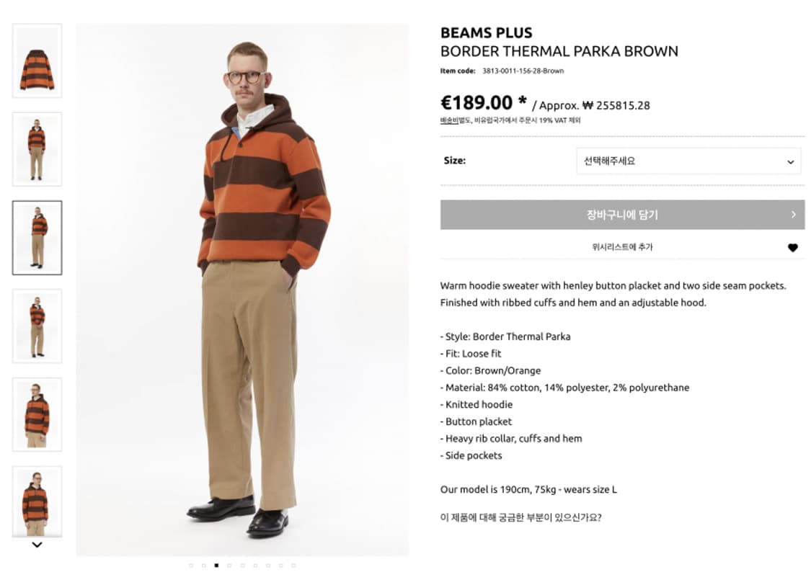
Task: Open the size selector showing 선택해주세요
Action: (688, 161)
